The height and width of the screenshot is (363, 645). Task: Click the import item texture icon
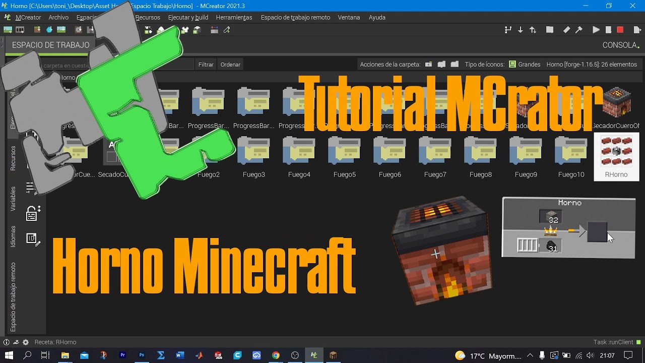click(49, 30)
